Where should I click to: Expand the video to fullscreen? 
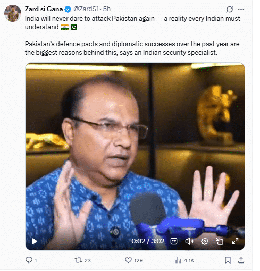tap(235, 241)
